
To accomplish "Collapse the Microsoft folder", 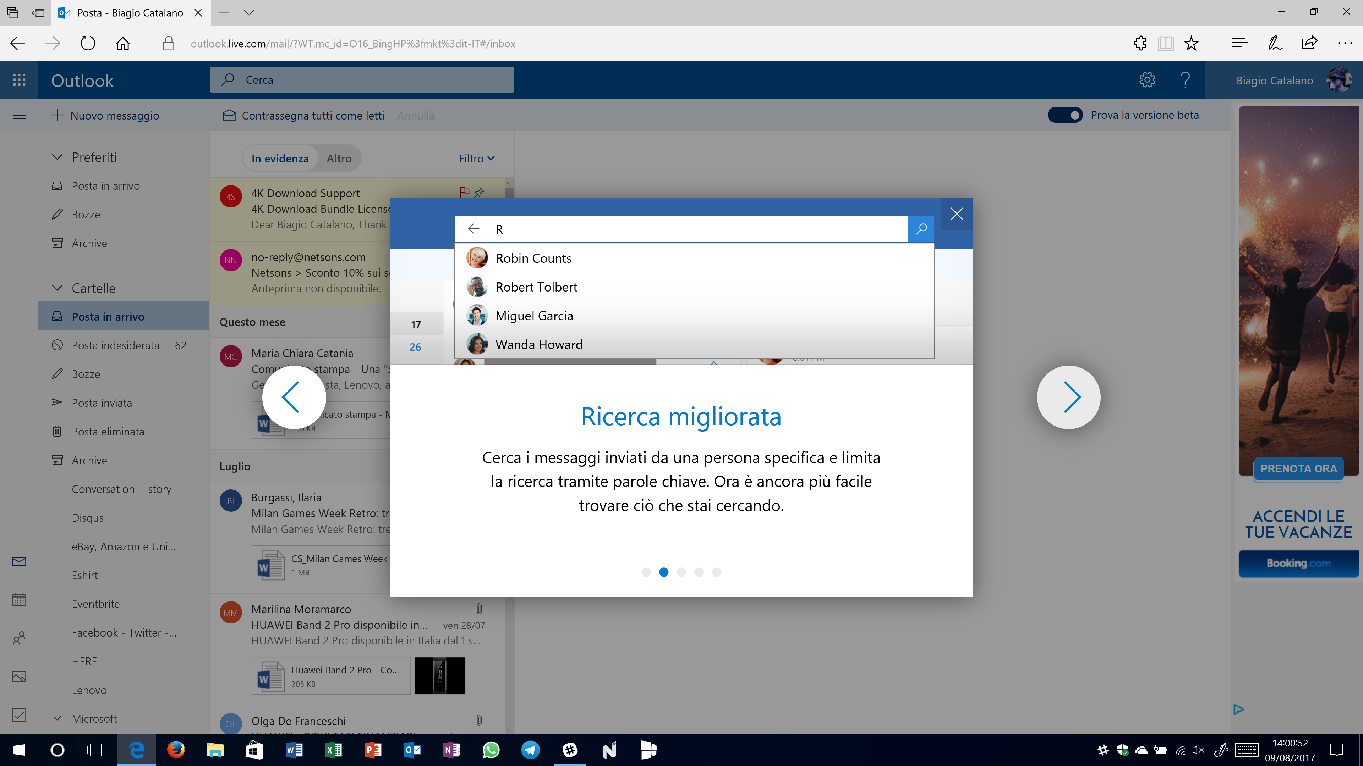I will (x=57, y=718).
